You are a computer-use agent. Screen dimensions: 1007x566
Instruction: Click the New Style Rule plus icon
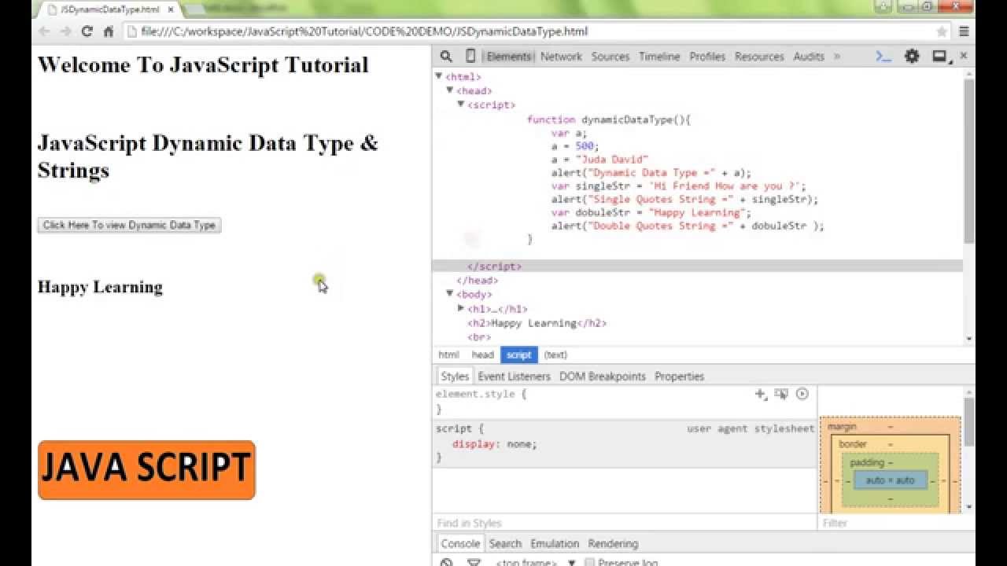(760, 394)
